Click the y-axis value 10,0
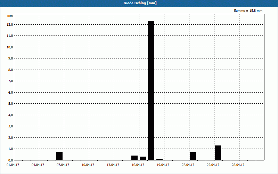 point(10,47)
